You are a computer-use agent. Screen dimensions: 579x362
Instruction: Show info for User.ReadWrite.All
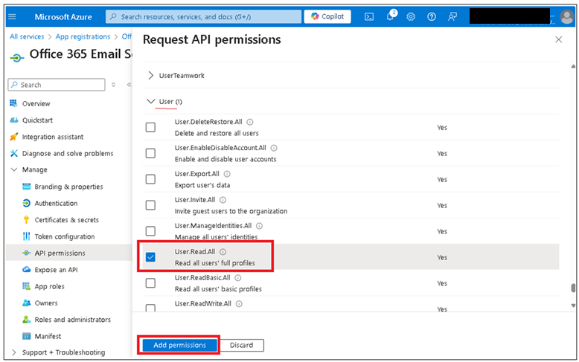point(239,304)
